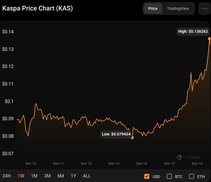Open the three-dot more options menu
Viewport: 211px width, 182px height.
point(204,8)
